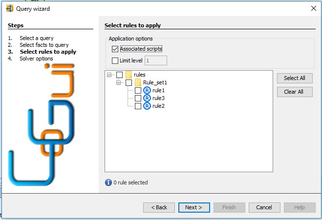The image size is (322, 220).
Task: Collapse the rules root tree node
Action: 109,75
